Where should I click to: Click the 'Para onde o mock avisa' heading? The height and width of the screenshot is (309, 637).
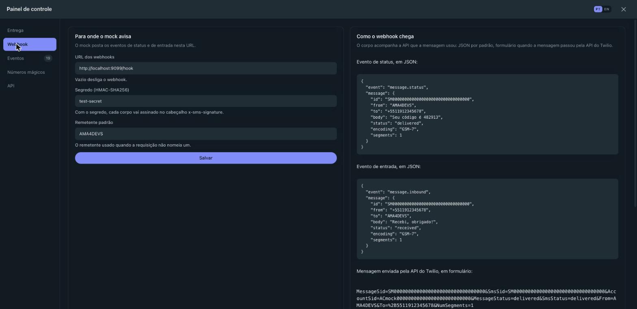103,36
